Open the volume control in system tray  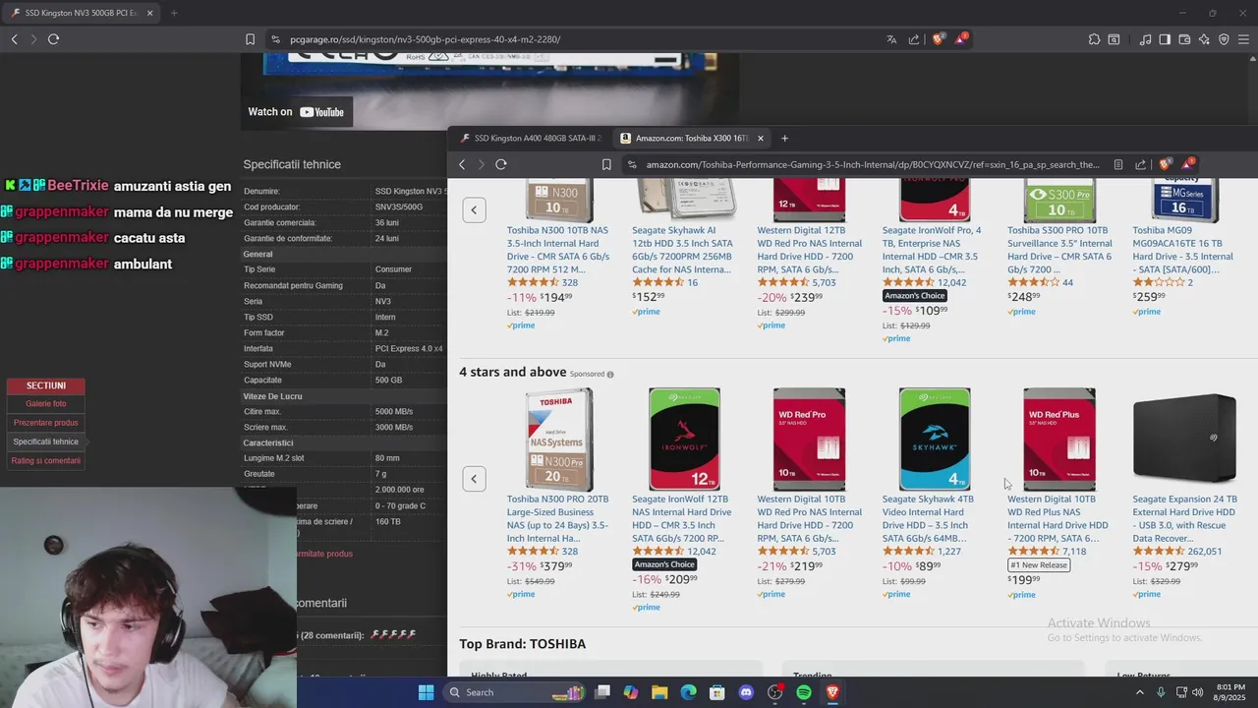tap(1197, 692)
